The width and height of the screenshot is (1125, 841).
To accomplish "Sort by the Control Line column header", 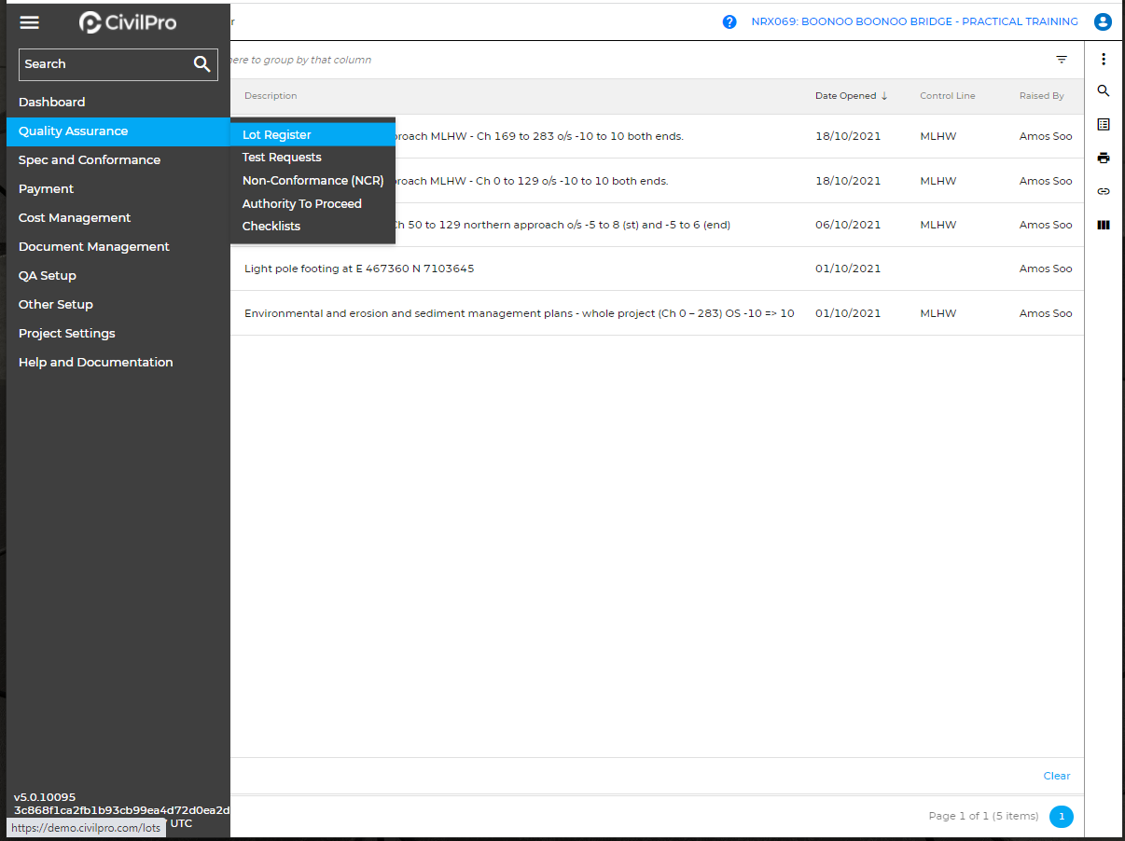I will (x=948, y=96).
